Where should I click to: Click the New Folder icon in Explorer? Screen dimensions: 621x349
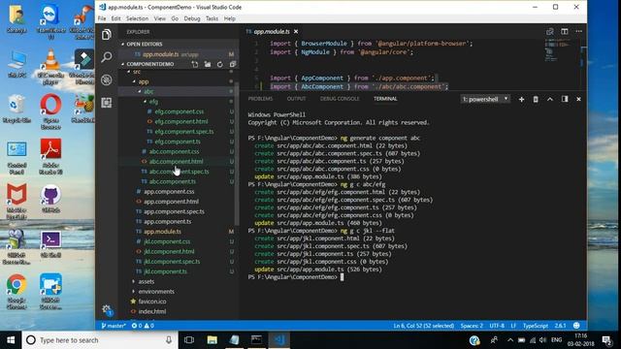[208, 64]
